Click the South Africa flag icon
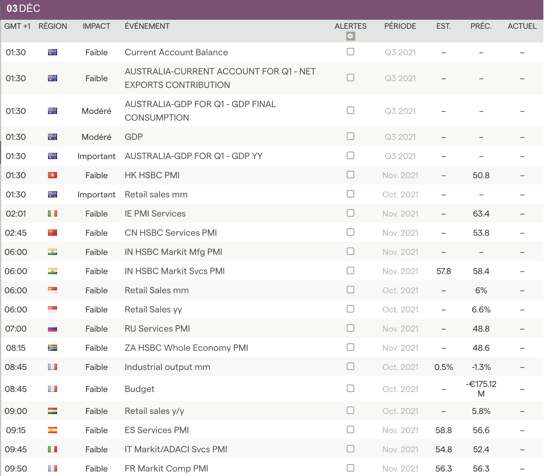551x476 pixels. coord(53,348)
